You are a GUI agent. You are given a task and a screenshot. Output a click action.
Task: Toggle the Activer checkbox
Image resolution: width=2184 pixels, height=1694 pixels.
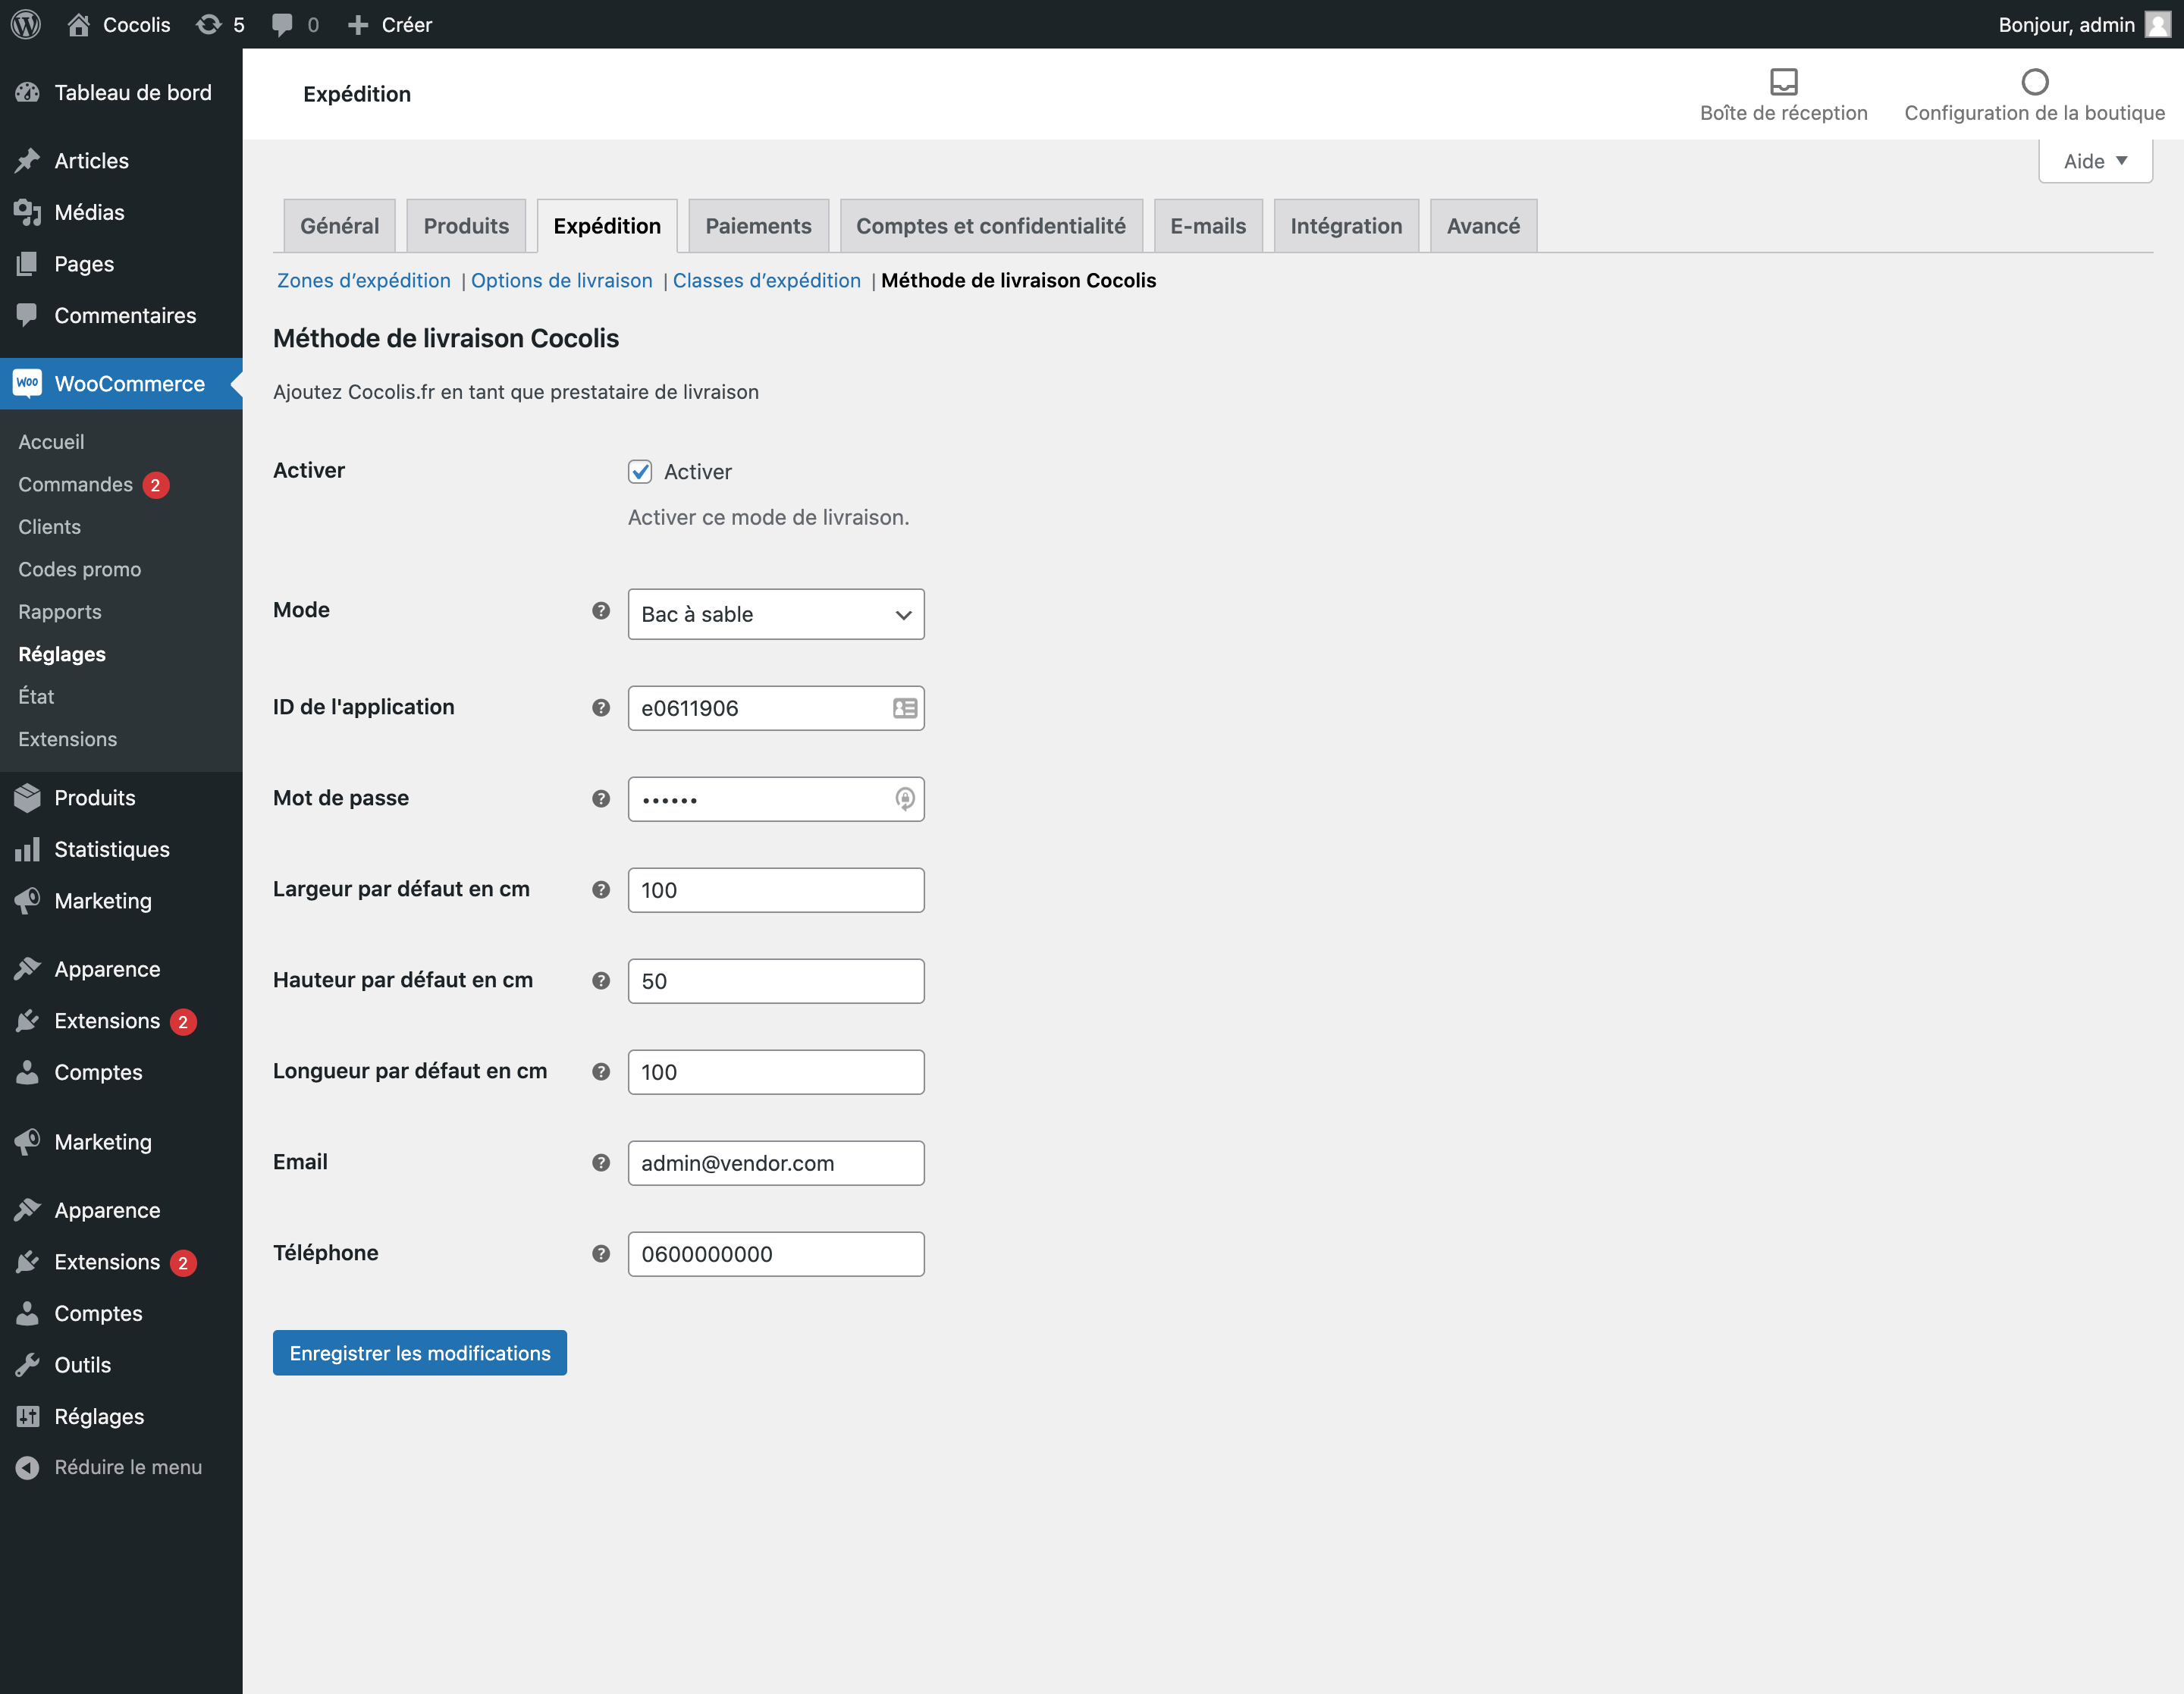(640, 471)
